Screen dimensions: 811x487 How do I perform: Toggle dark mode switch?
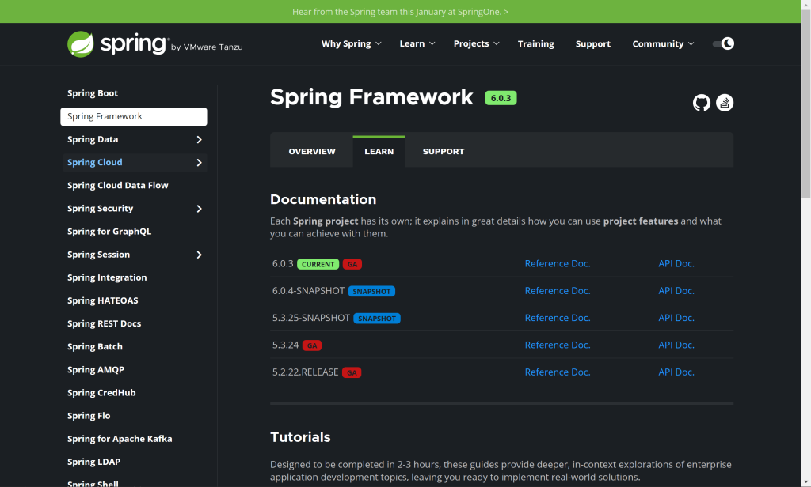click(x=723, y=43)
